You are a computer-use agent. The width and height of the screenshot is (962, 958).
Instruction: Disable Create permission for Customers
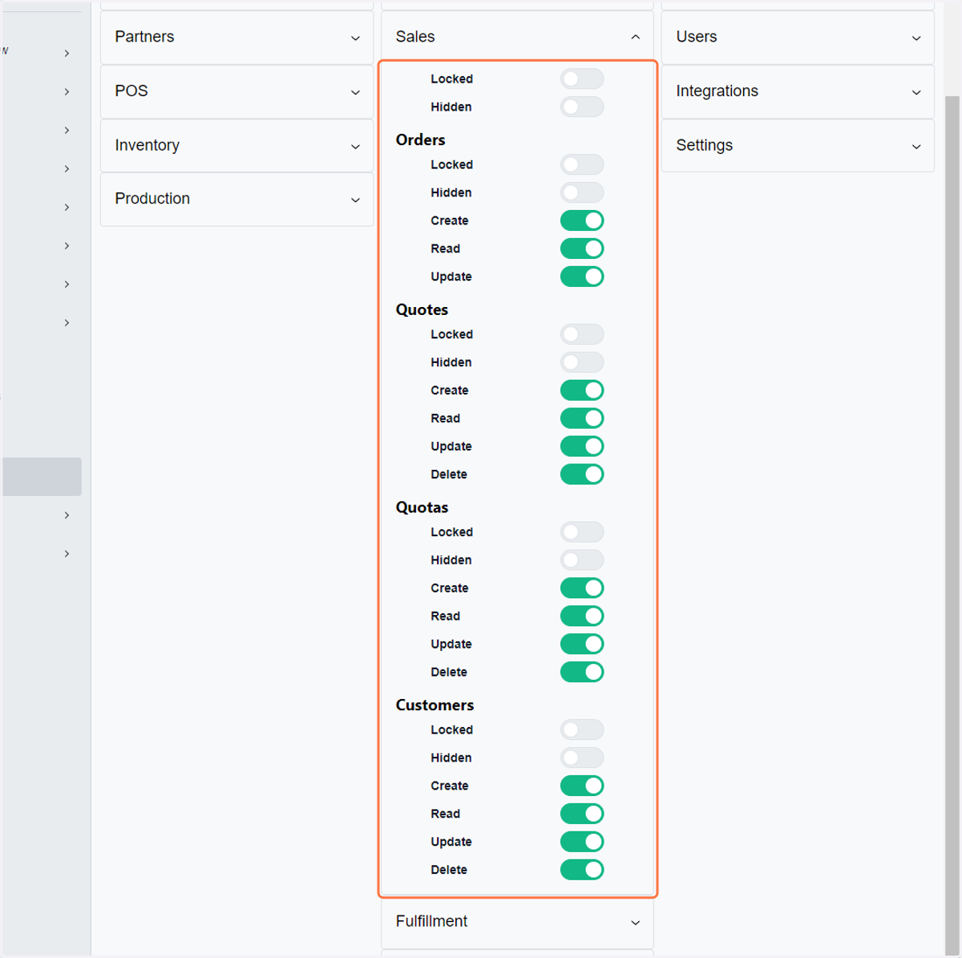coord(582,787)
